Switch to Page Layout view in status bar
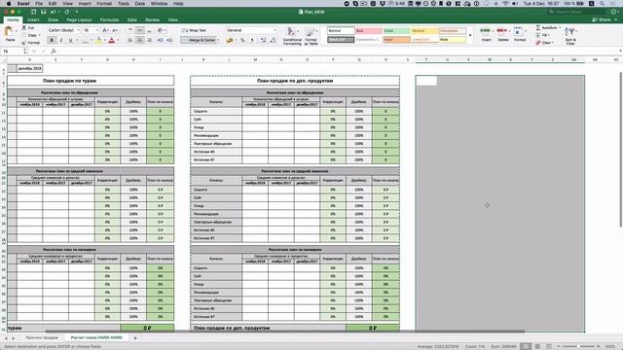 tap(537, 346)
